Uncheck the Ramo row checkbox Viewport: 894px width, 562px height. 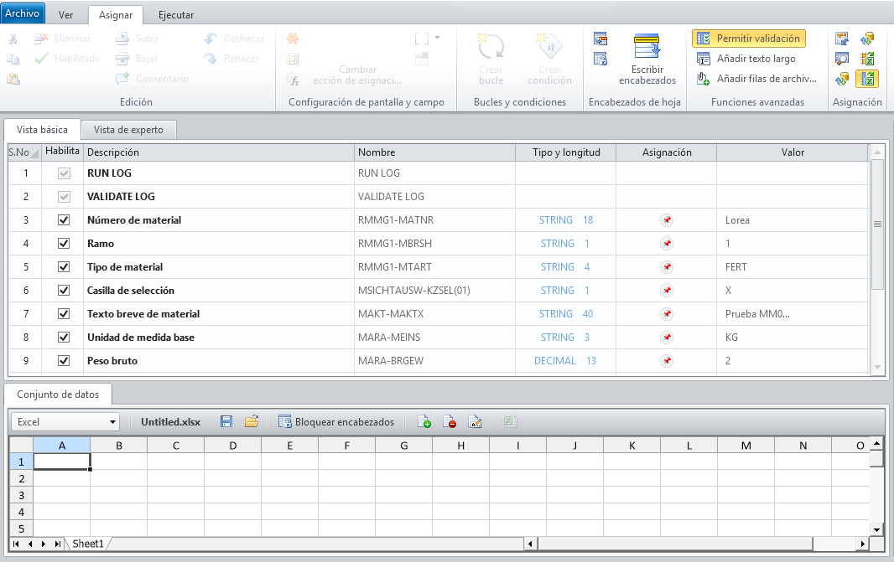tap(64, 243)
